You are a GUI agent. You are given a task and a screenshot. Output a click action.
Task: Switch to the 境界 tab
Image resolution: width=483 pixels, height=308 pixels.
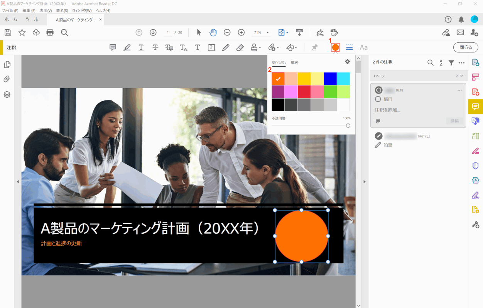(x=294, y=63)
